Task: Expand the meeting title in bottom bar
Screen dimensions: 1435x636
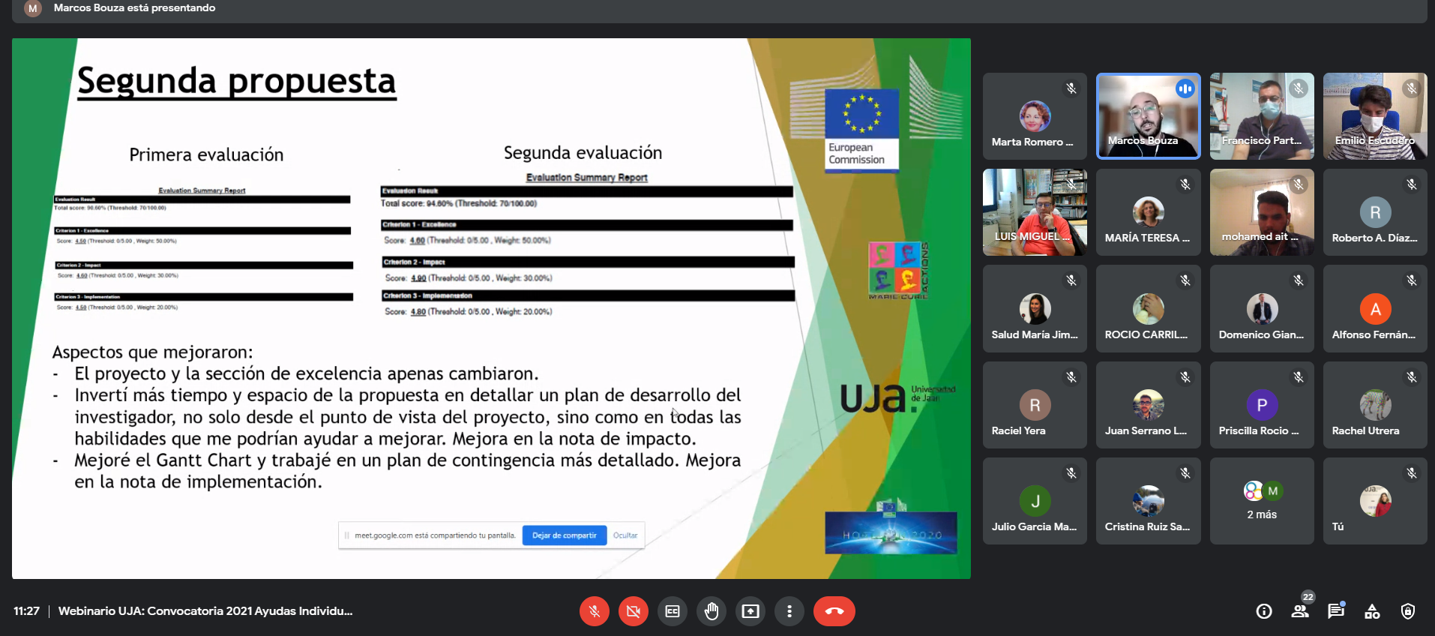Action: point(205,611)
